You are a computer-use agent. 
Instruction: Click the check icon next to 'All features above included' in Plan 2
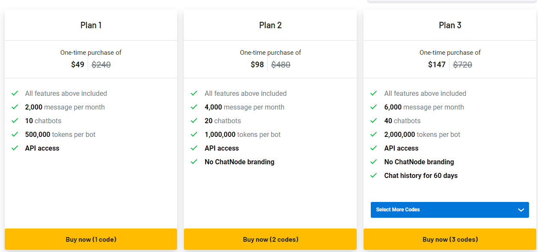click(x=194, y=93)
